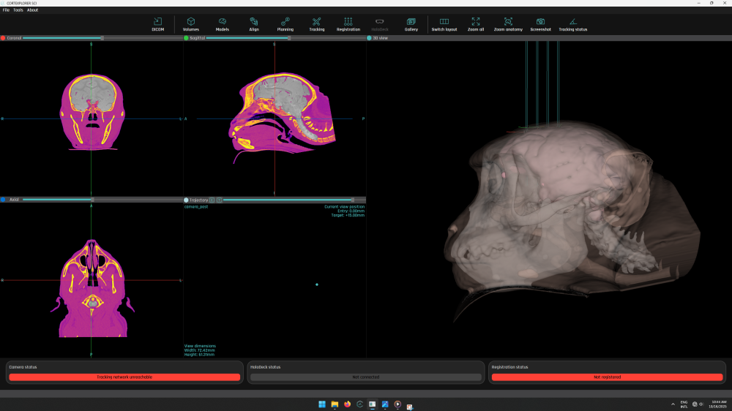This screenshot has width=732, height=411.
Task: Open the File menu
Action: [6, 10]
